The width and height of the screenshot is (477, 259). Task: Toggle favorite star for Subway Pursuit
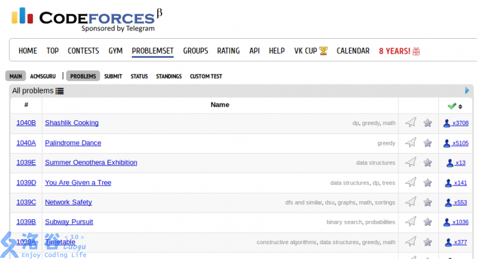[428, 222]
